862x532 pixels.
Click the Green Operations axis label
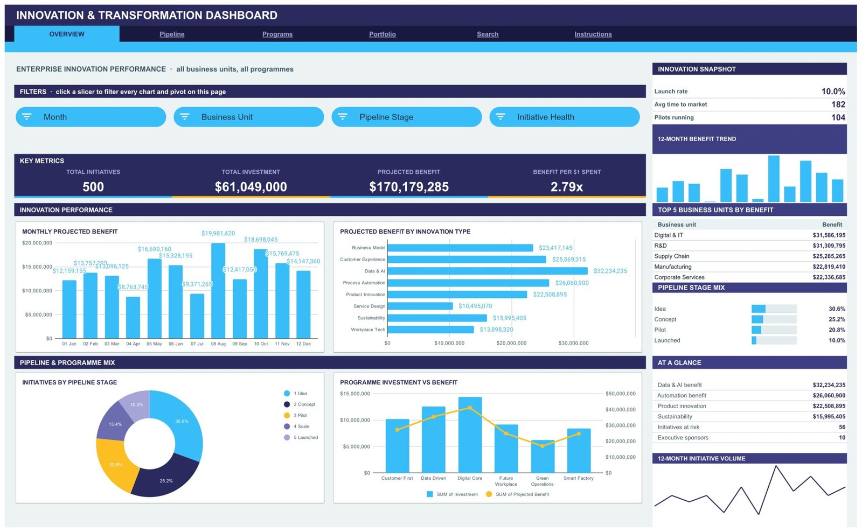coord(542,481)
